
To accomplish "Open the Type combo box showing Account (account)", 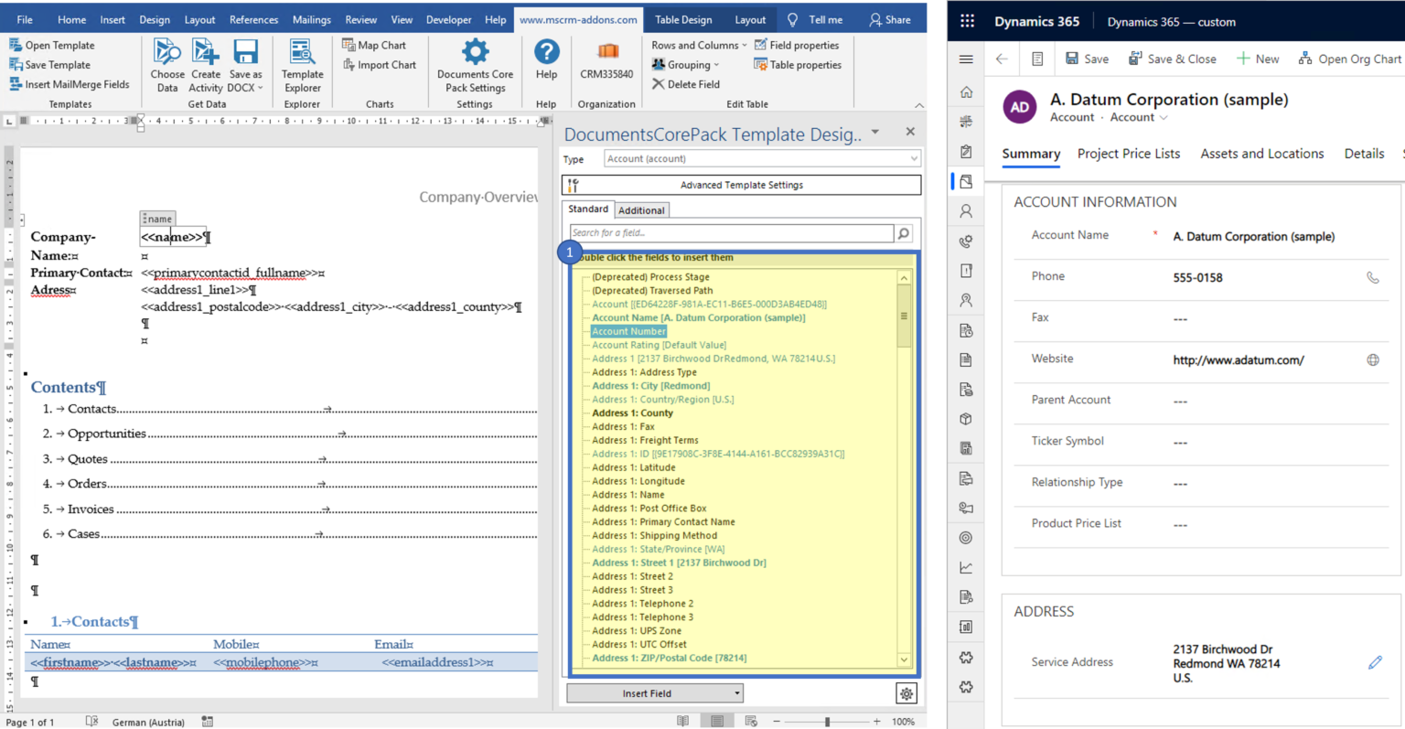I will (x=757, y=158).
